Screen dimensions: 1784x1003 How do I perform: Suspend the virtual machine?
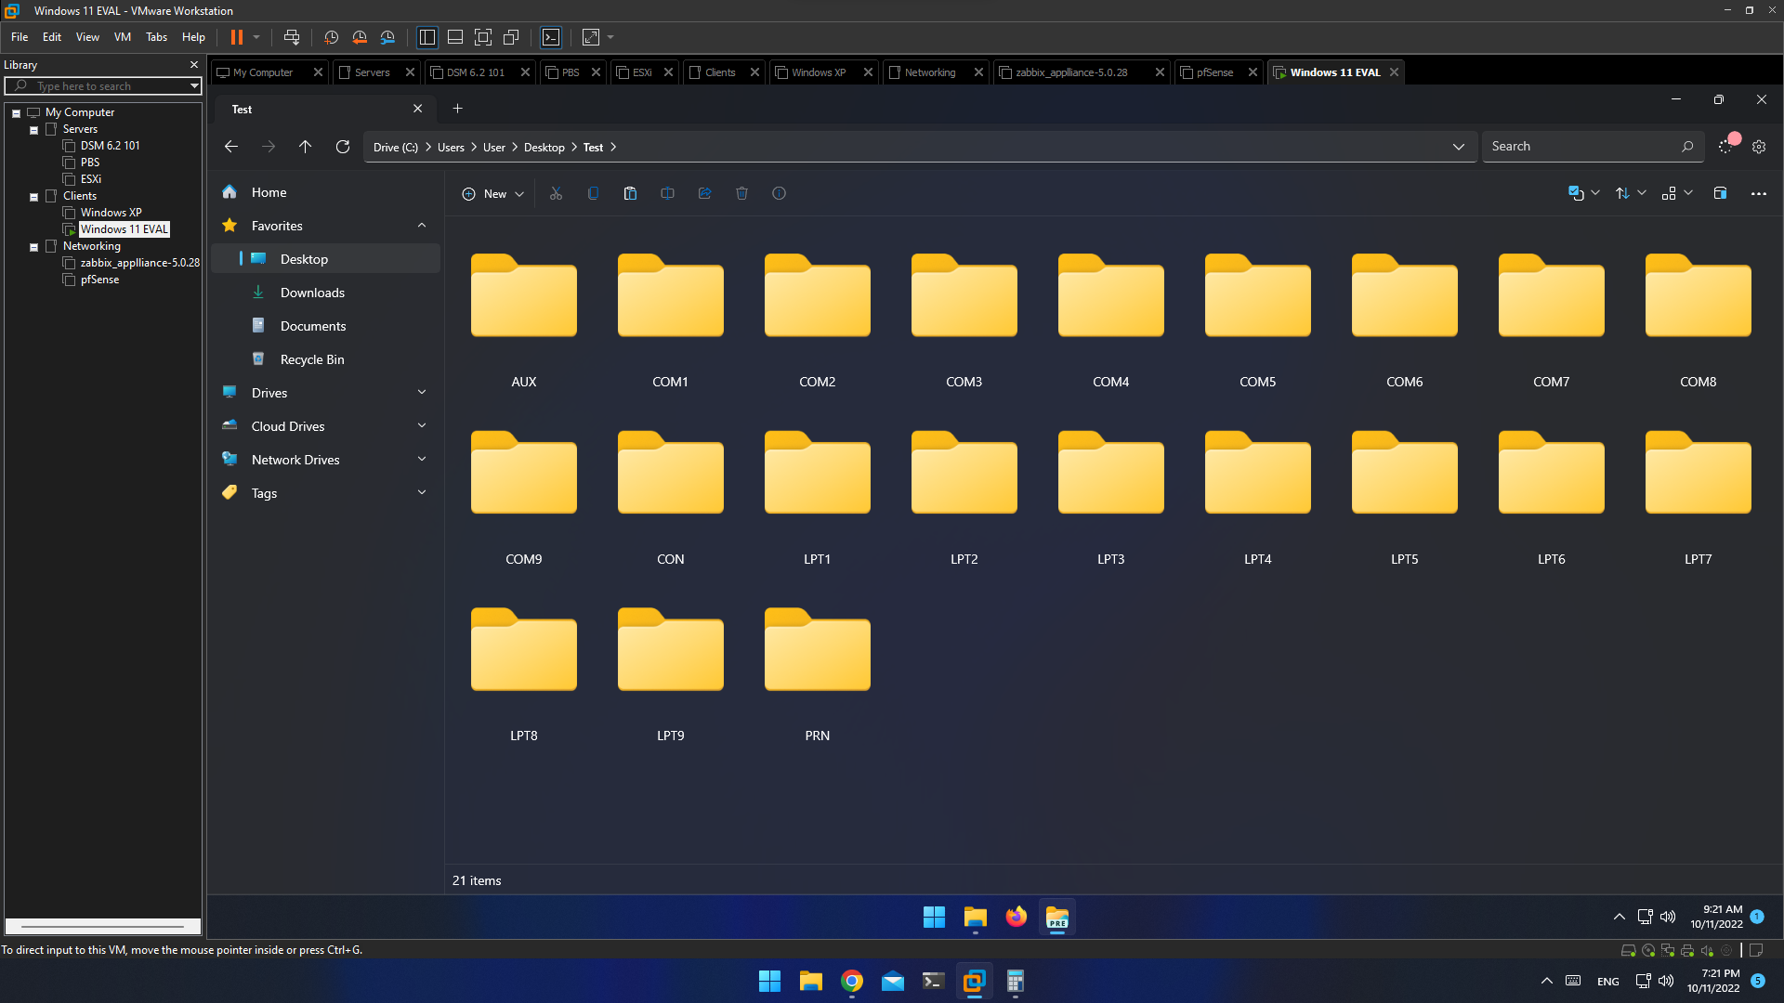tap(239, 37)
